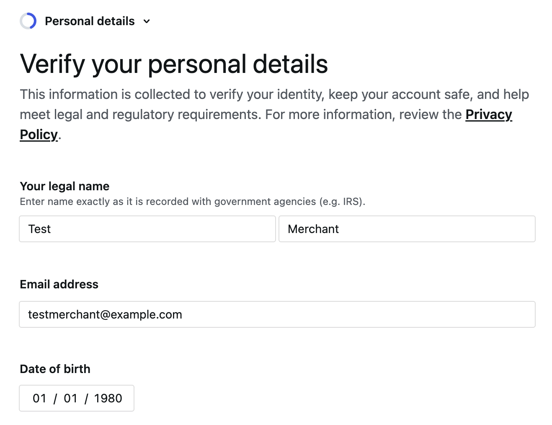Click the slash before the year 1980

(x=86, y=399)
